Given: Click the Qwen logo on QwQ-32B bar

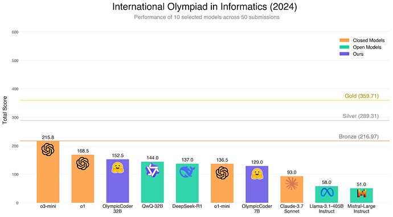Looking at the screenshot, I should 153,170.
